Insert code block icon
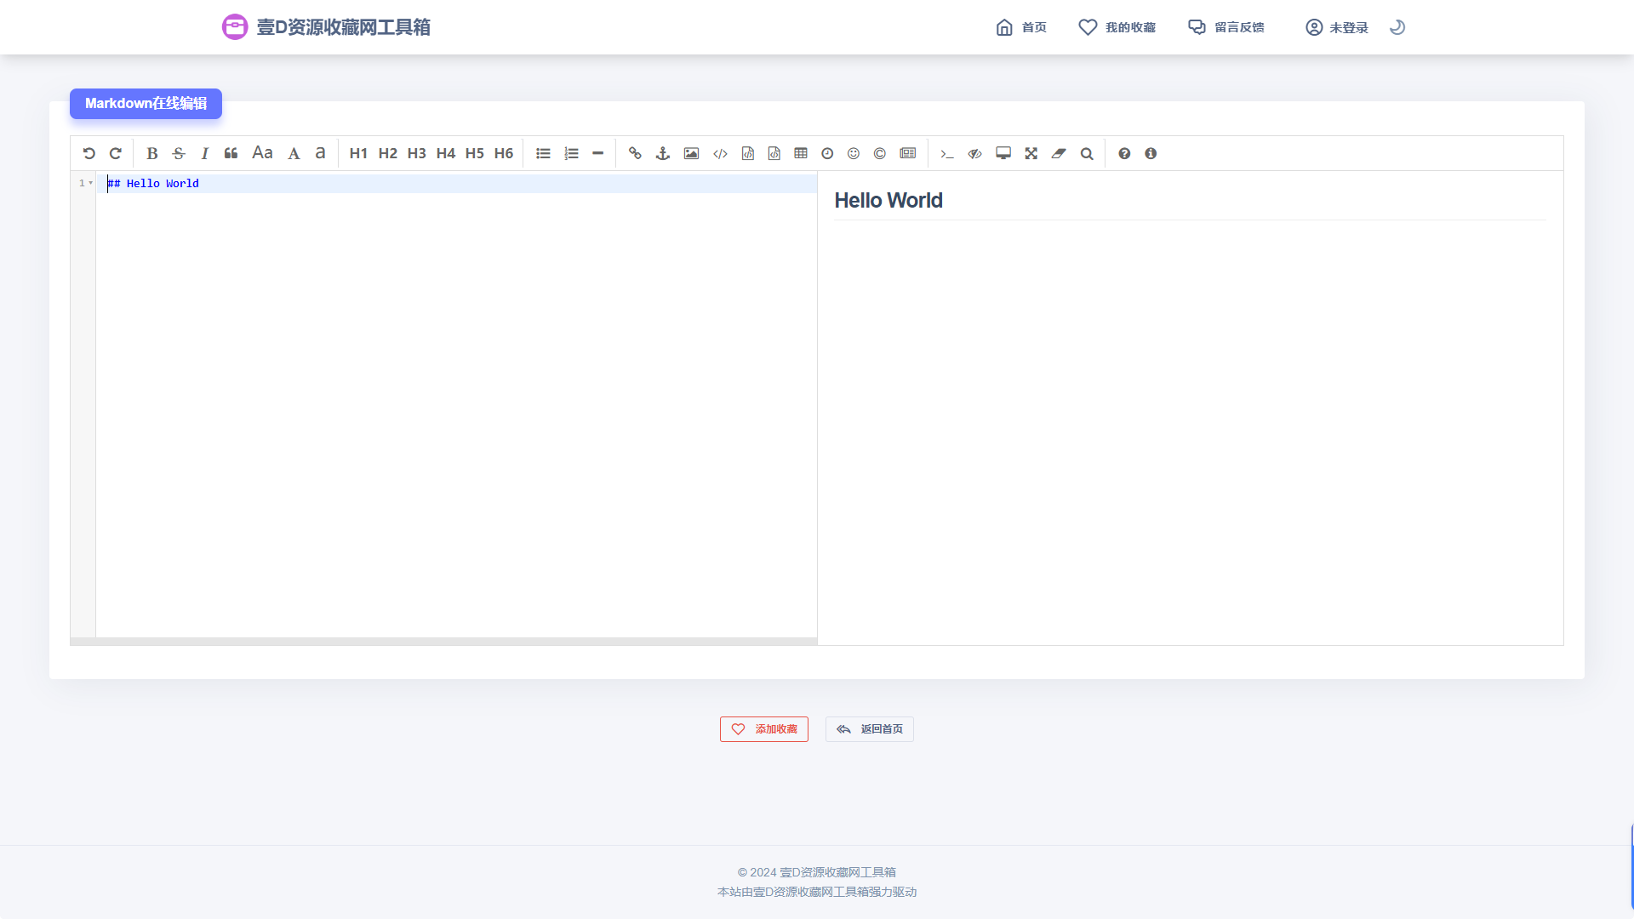 pyautogui.click(x=774, y=153)
